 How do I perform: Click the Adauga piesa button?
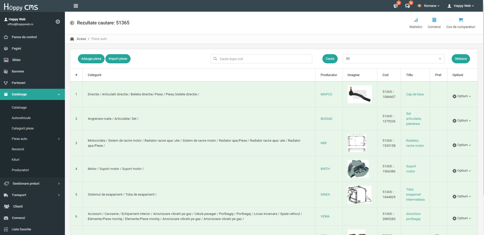coord(91,59)
